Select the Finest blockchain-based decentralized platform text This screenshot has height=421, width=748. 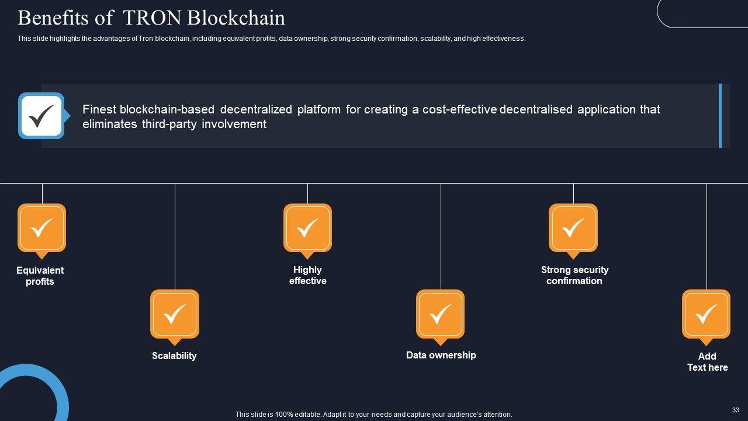[371, 116]
